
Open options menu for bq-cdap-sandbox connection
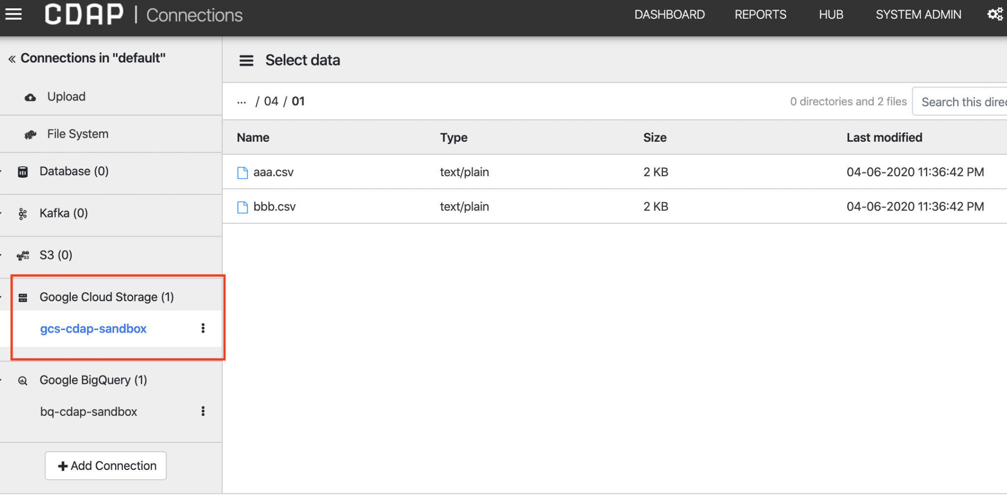tap(203, 411)
